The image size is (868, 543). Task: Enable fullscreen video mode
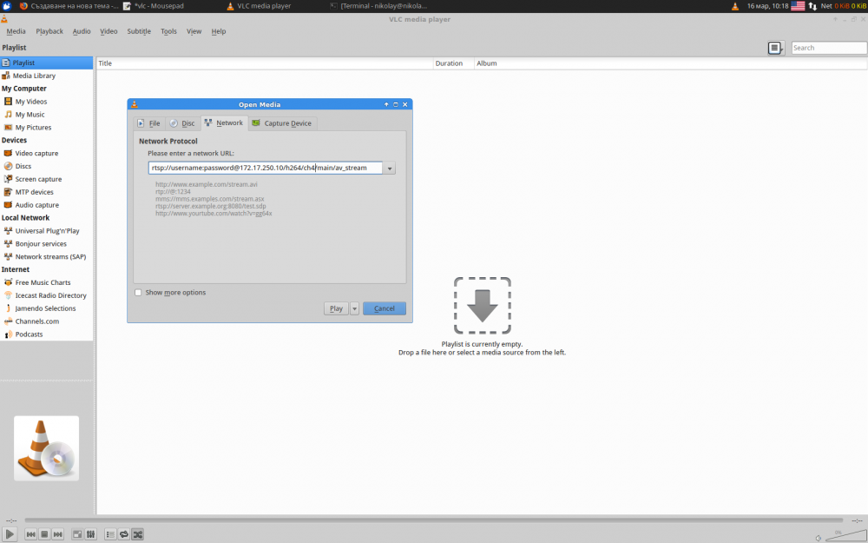[x=76, y=533]
